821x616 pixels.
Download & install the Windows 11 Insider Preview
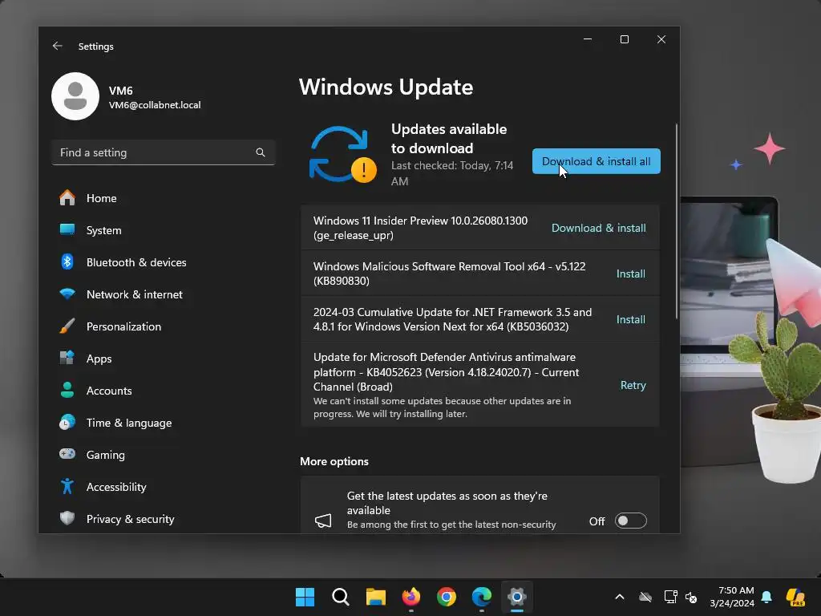[598, 228]
